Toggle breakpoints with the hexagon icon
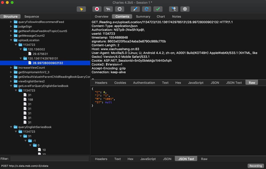The image size is (266, 169). pos(119,9)
